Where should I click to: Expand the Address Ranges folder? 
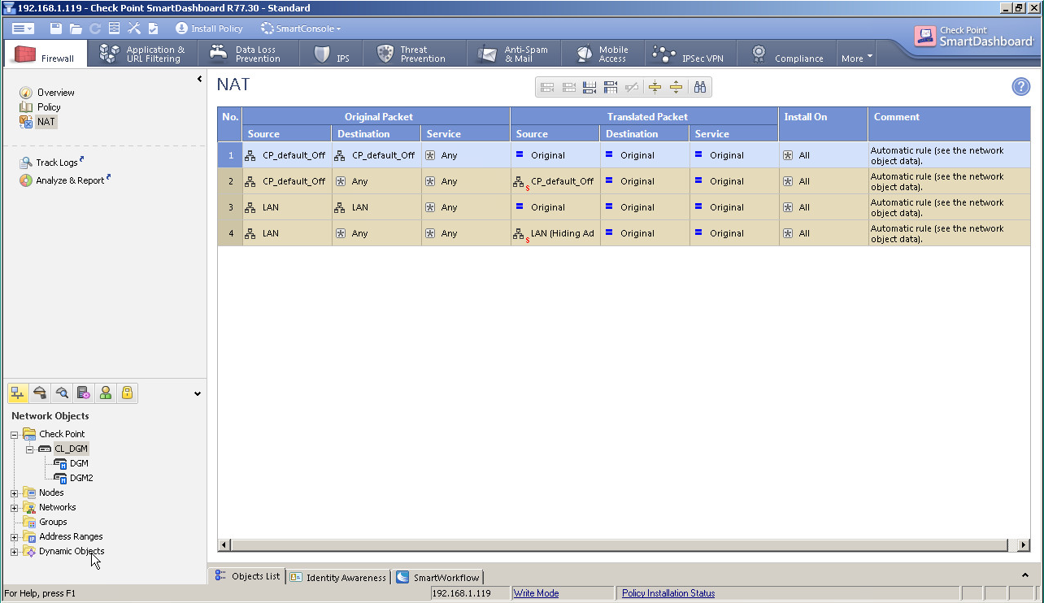14,536
